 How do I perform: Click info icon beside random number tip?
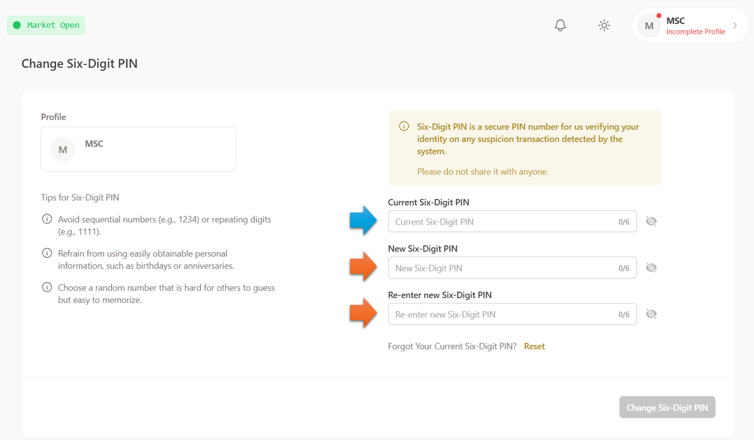47,287
